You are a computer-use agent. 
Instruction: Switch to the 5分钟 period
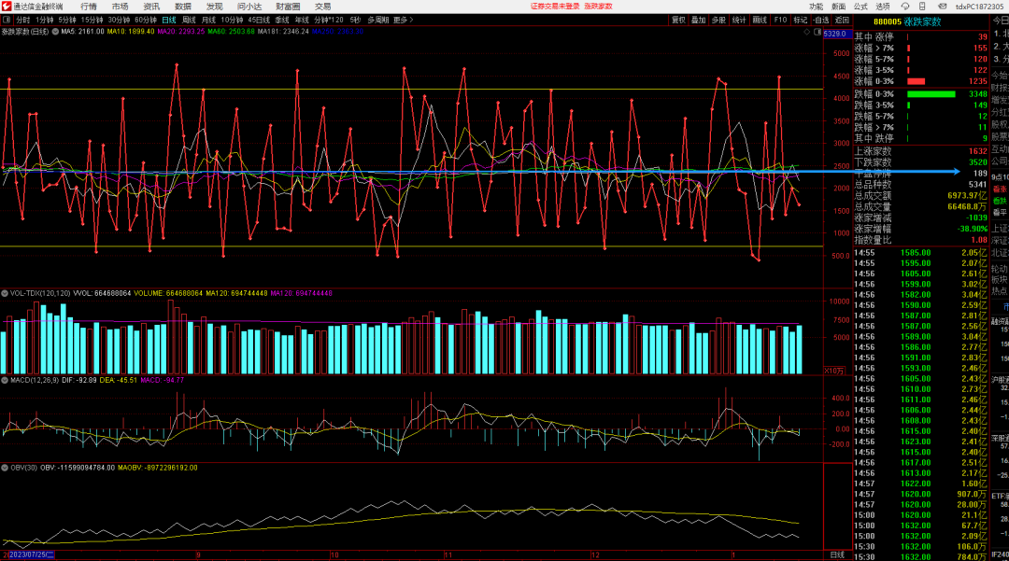coord(67,20)
